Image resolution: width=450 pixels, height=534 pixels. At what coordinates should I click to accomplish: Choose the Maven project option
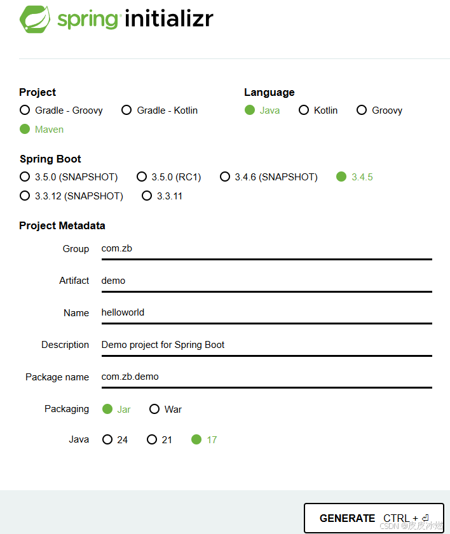click(25, 129)
